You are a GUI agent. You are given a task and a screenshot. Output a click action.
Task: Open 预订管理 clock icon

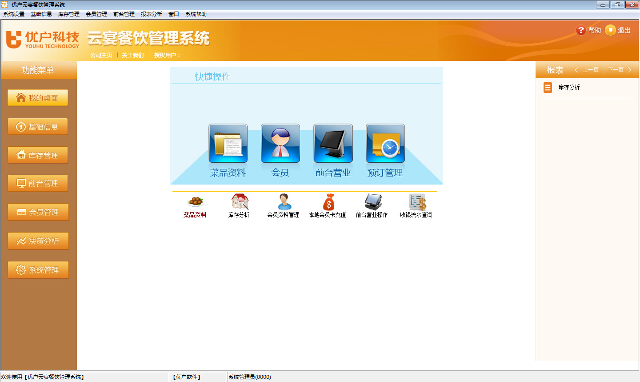385,144
